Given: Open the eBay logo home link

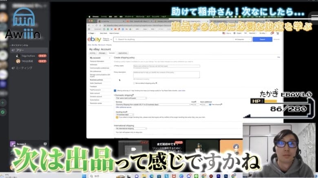Looking at the screenshot, I should pyautogui.click(x=94, y=39).
